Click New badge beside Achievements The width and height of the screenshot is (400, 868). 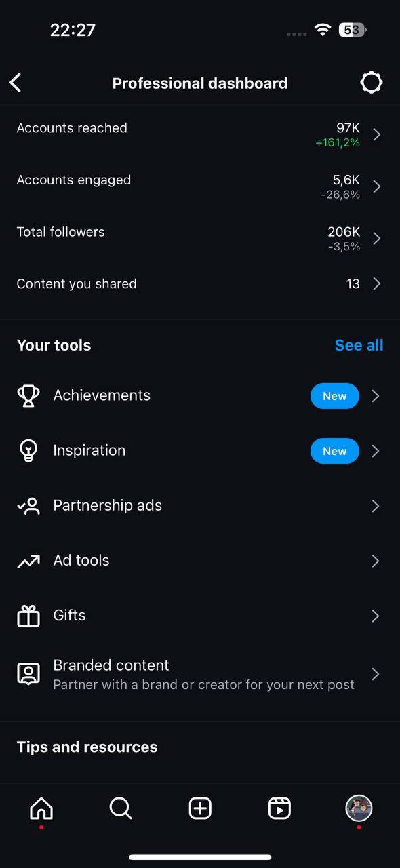(335, 396)
